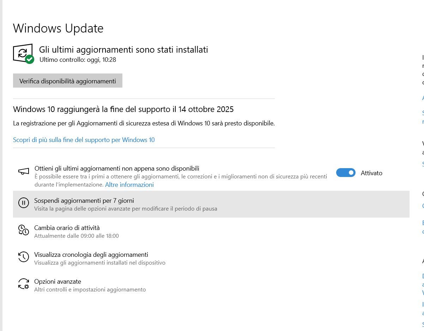Click the Opzioni avanzate gear-and-arrows icon
The width and height of the screenshot is (424, 331).
click(23, 283)
